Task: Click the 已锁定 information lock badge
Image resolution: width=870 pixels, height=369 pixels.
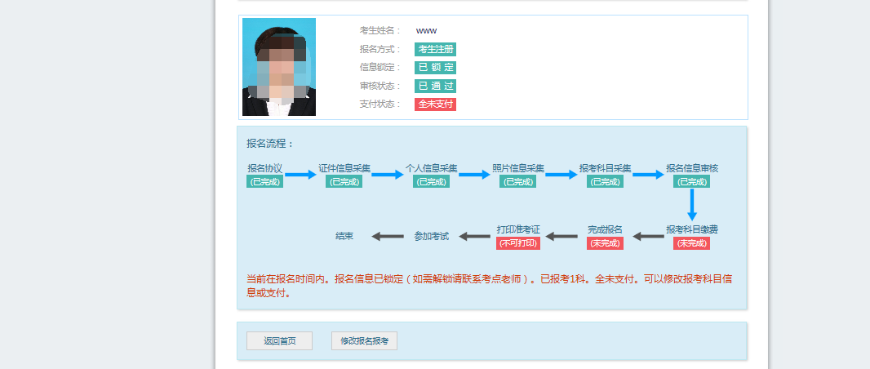Action: (x=435, y=68)
